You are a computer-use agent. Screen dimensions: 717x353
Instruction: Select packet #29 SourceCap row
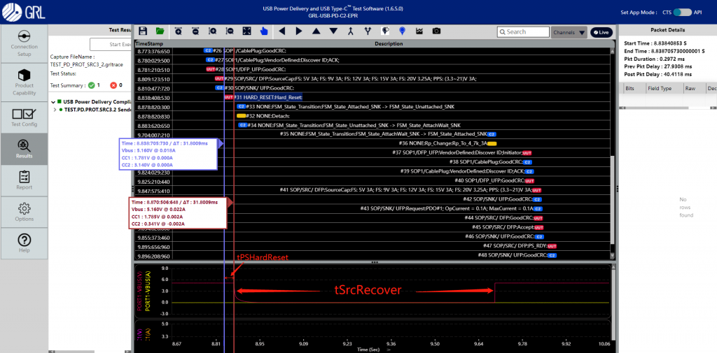click(373, 79)
